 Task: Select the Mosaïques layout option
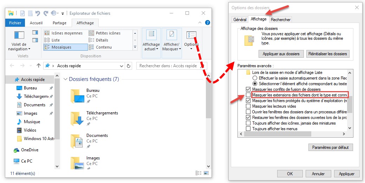65,47
